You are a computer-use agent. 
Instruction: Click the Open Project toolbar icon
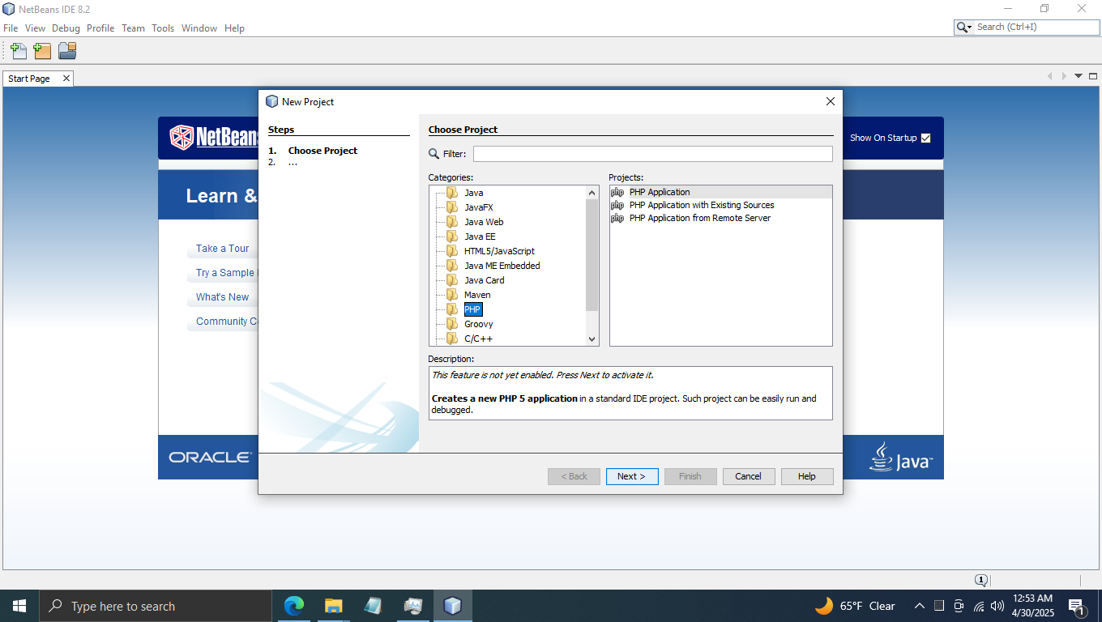pyautogui.click(x=67, y=51)
